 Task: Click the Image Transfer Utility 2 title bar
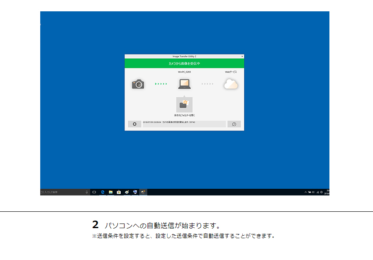click(x=184, y=56)
